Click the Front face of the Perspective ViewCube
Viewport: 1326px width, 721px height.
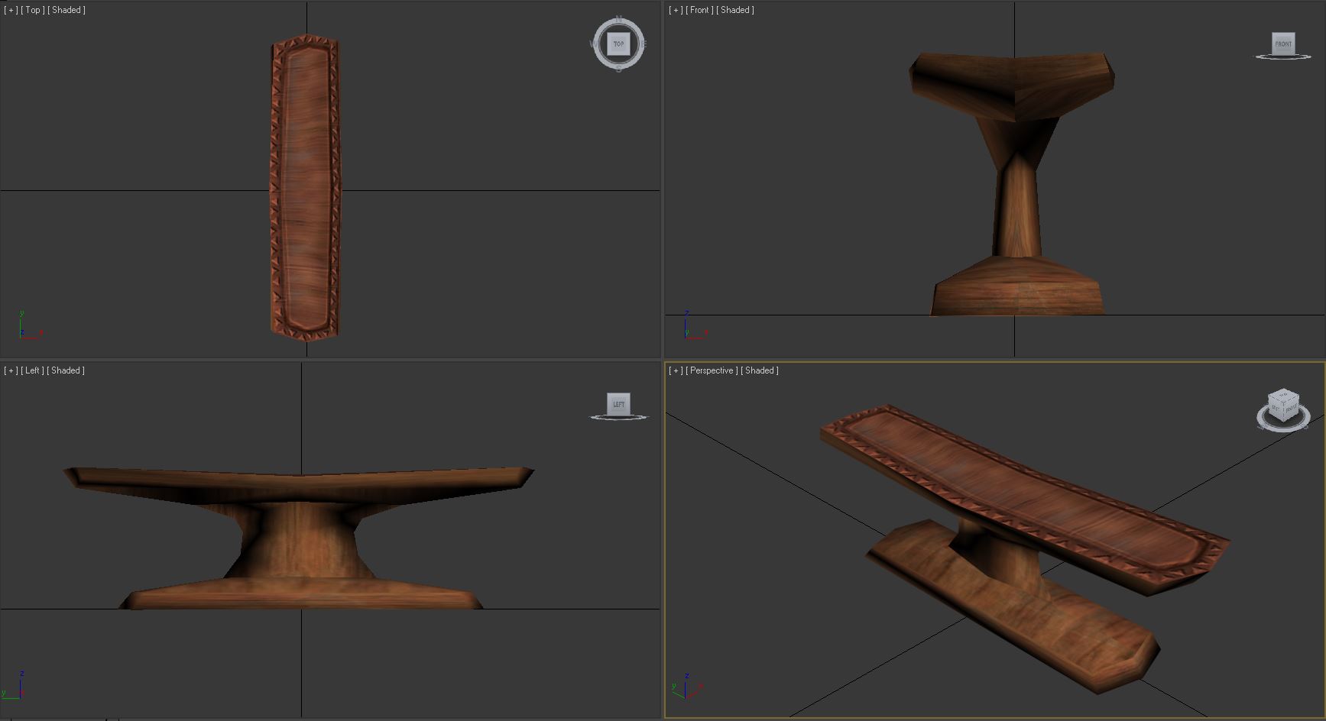[1291, 408]
